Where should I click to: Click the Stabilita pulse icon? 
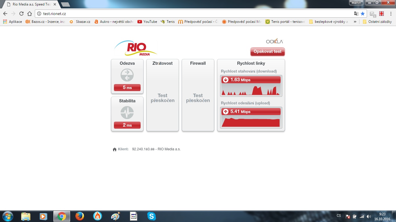pyautogui.click(x=127, y=113)
